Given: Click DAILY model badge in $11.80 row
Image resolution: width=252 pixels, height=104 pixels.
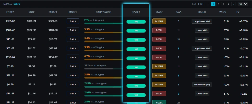Looking at the screenshot, I should (x=73, y=94).
